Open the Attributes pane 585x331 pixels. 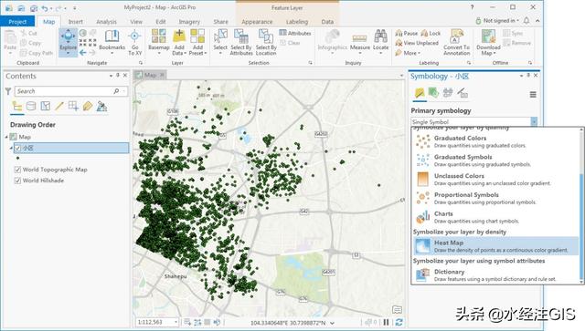[295, 33]
